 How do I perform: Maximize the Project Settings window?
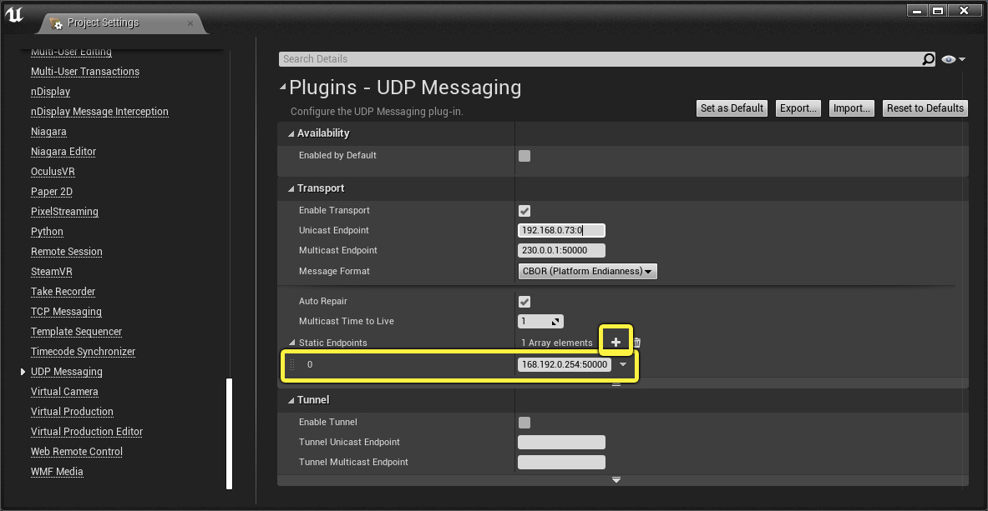(x=938, y=11)
